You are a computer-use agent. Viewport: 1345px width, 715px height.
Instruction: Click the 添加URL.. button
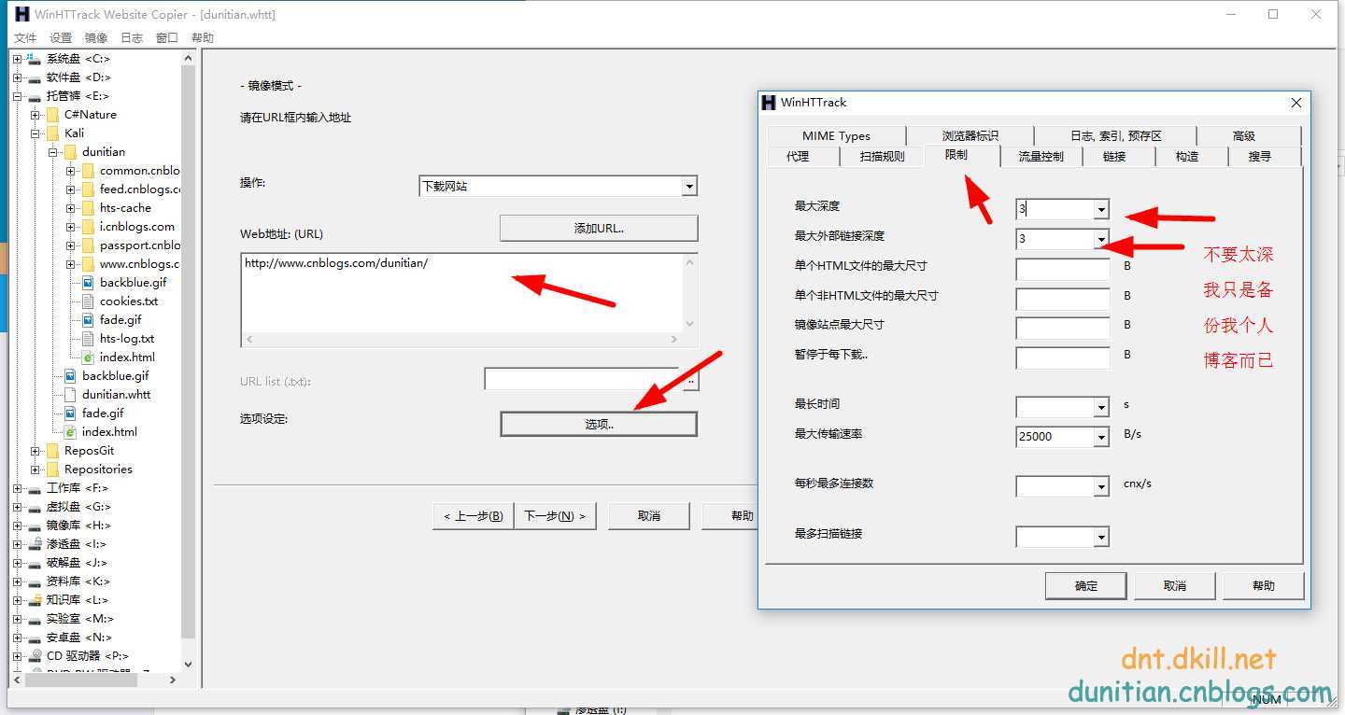pyautogui.click(x=599, y=228)
